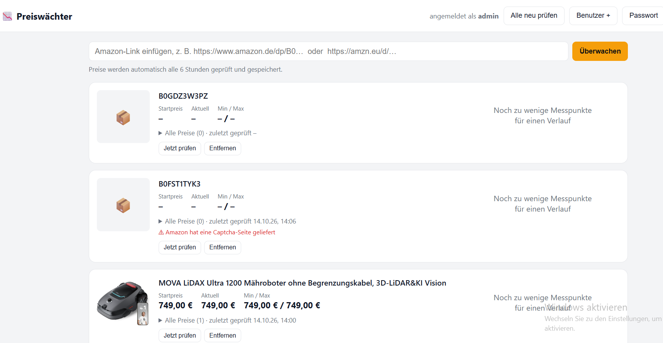
Task: Click Jetzt prüfen for B0GDZ3W3PZ
Action: point(180,148)
